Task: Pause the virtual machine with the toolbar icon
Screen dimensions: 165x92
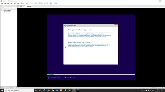Action: 22,3
